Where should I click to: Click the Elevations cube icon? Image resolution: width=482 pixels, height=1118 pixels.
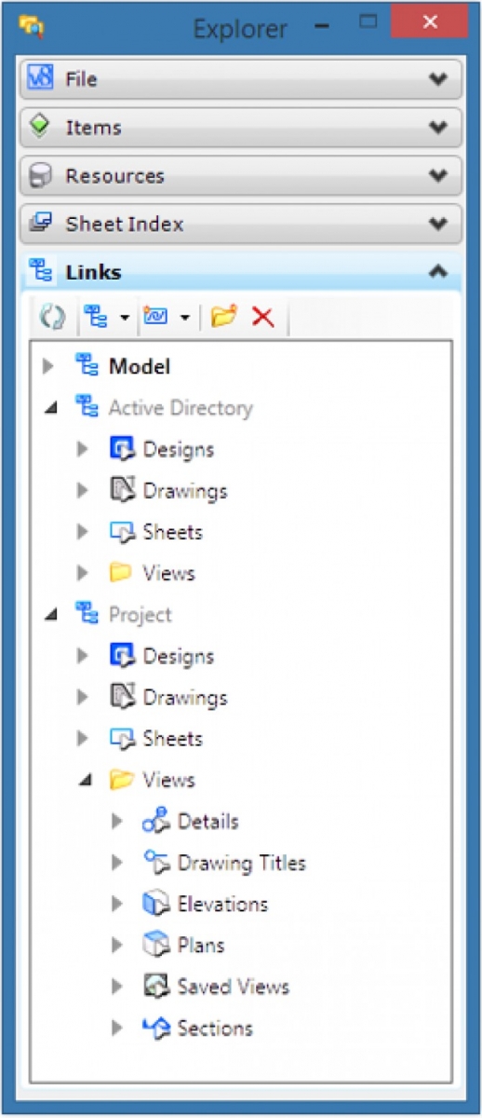154,904
